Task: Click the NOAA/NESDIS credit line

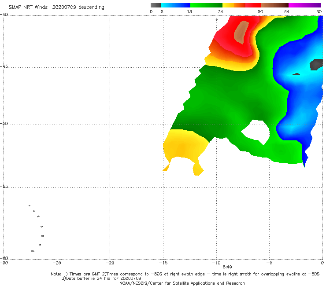Action: [182, 283]
